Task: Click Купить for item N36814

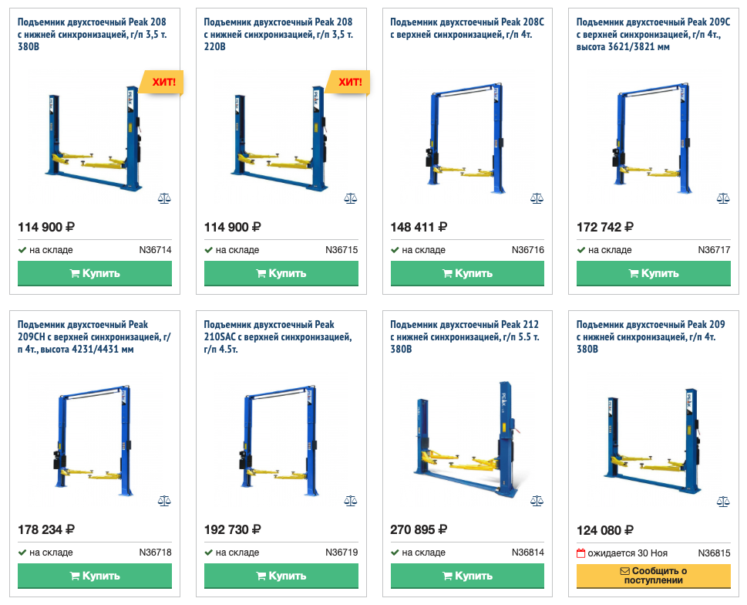Action: pos(467,576)
